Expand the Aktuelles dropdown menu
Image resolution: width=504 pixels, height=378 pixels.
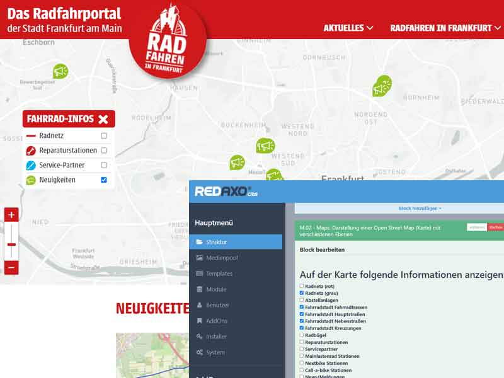click(x=348, y=28)
